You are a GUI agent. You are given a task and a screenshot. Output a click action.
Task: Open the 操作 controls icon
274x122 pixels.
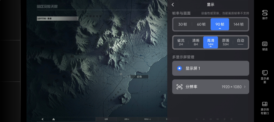[x=265, y=12]
